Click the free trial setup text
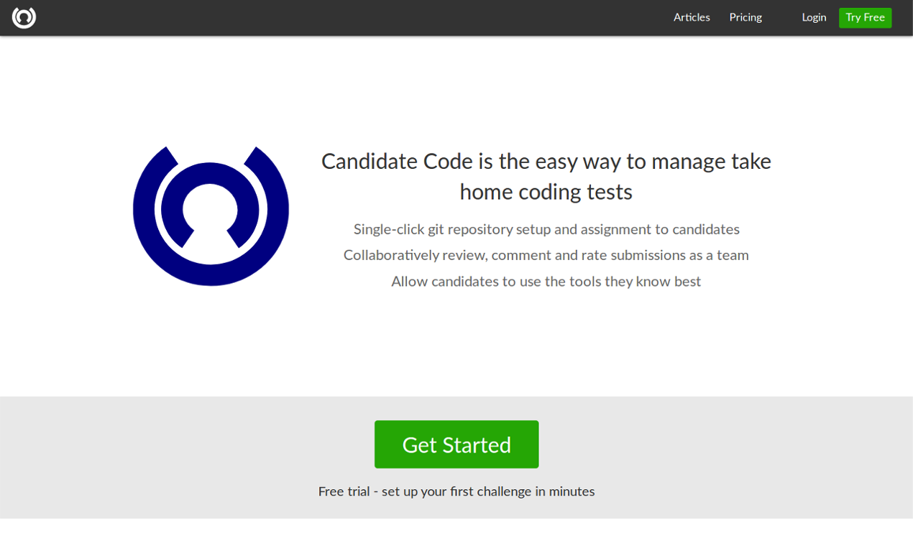 (x=456, y=491)
